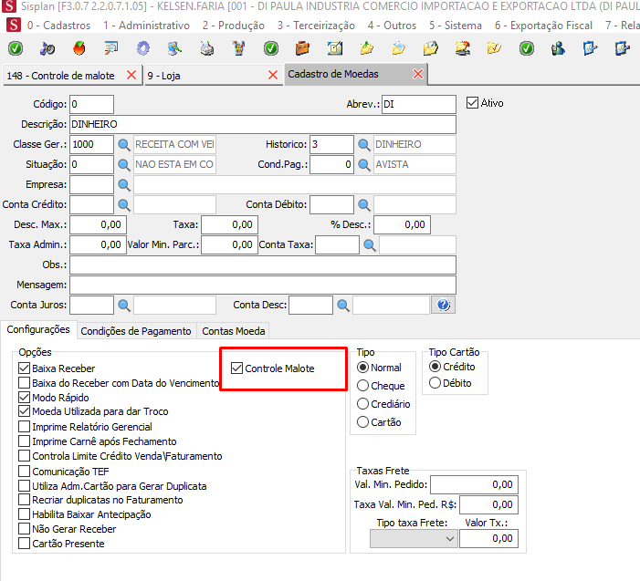Click the user with phone toolbar icon
Screen dimensions: 640x581
pyautogui.click(x=558, y=48)
